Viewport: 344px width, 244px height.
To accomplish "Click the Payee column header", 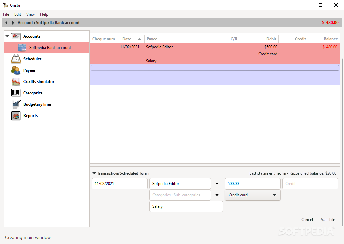I will point(182,39).
